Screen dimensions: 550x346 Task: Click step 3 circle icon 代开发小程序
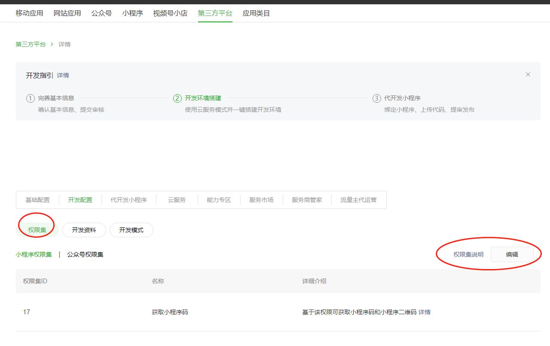(x=376, y=98)
